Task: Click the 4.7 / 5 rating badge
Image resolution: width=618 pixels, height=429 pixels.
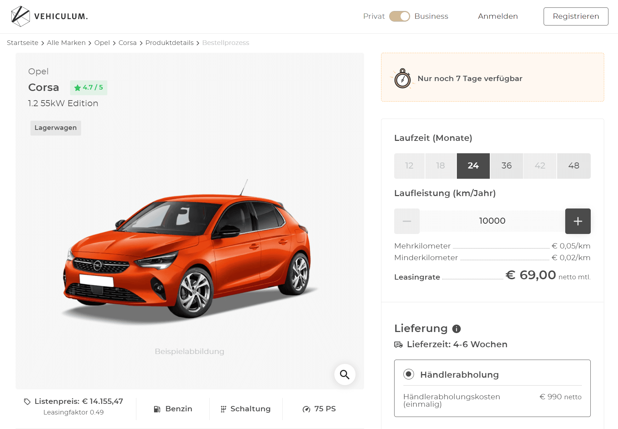Action: pyautogui.click(x=89, y=87)
